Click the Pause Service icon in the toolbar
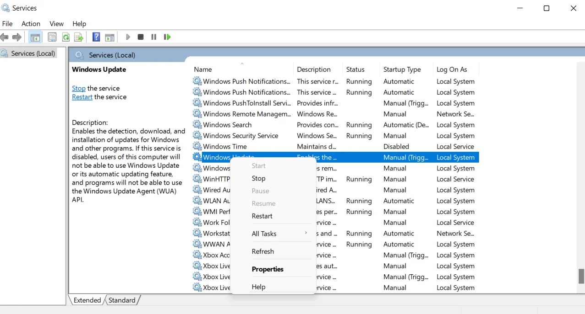Image resolution: width=585 pixels, height=314 pixels. pyautogui.click(x=154, y=37)
